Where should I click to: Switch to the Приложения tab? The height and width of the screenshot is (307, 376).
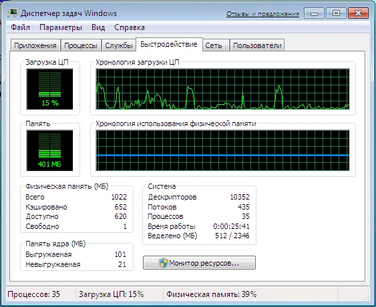click(x=35, y=45)
